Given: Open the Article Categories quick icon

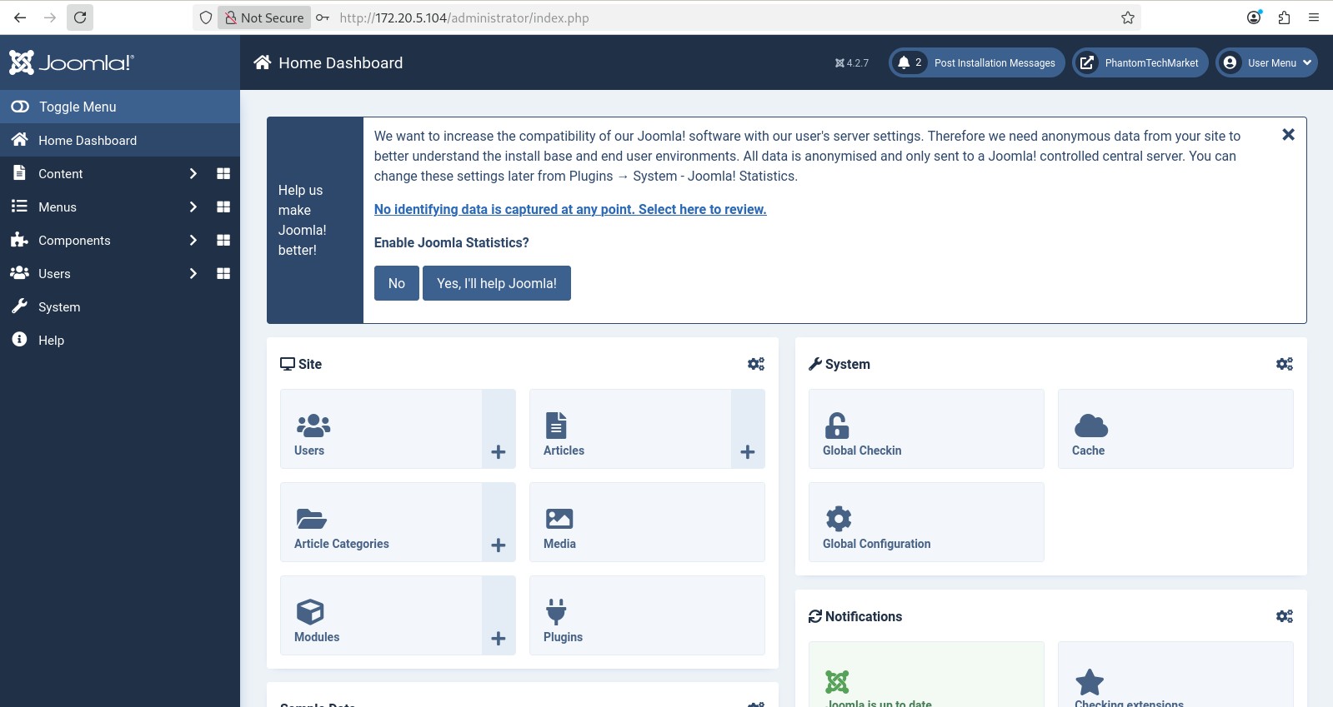Looking at the screenshot, I should [x=381, y=522].
